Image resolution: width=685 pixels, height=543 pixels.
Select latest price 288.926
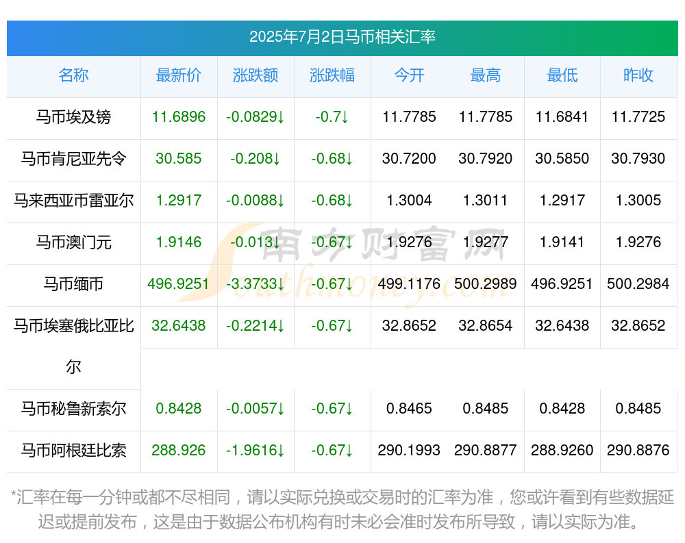coord(179,451)
